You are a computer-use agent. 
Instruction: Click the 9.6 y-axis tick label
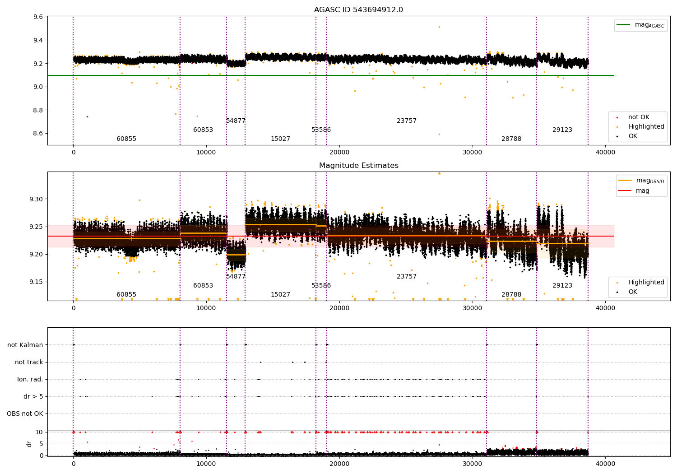click(38, 17)
